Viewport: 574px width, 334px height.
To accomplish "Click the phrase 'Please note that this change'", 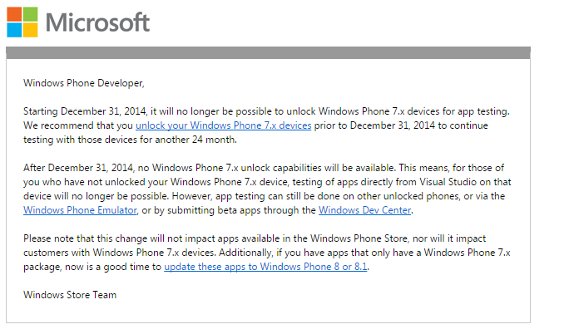I will click(x=86, y=238).
